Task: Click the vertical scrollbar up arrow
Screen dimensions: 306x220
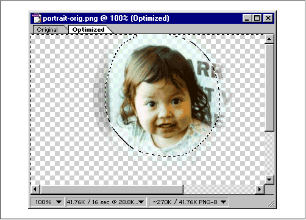Action: tap(269, 39)
